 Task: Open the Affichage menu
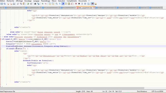(x=19, y=1)
